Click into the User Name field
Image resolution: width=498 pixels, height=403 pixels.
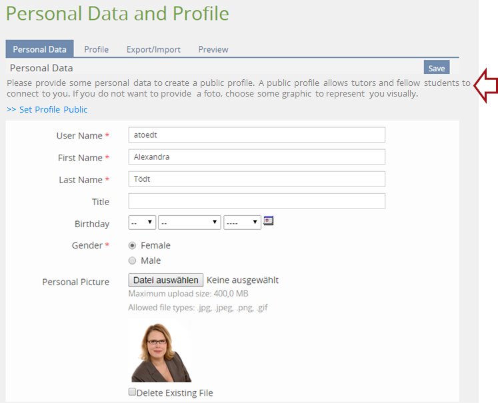point(257,135)
